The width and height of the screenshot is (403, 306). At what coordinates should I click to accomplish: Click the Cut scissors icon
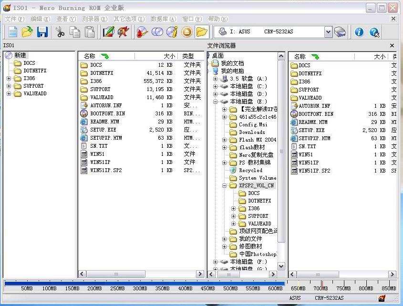[60, 32]
